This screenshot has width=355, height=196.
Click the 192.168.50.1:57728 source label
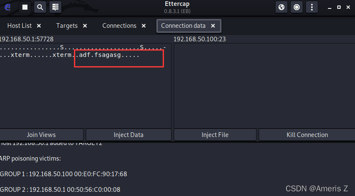tap(27, 39)
